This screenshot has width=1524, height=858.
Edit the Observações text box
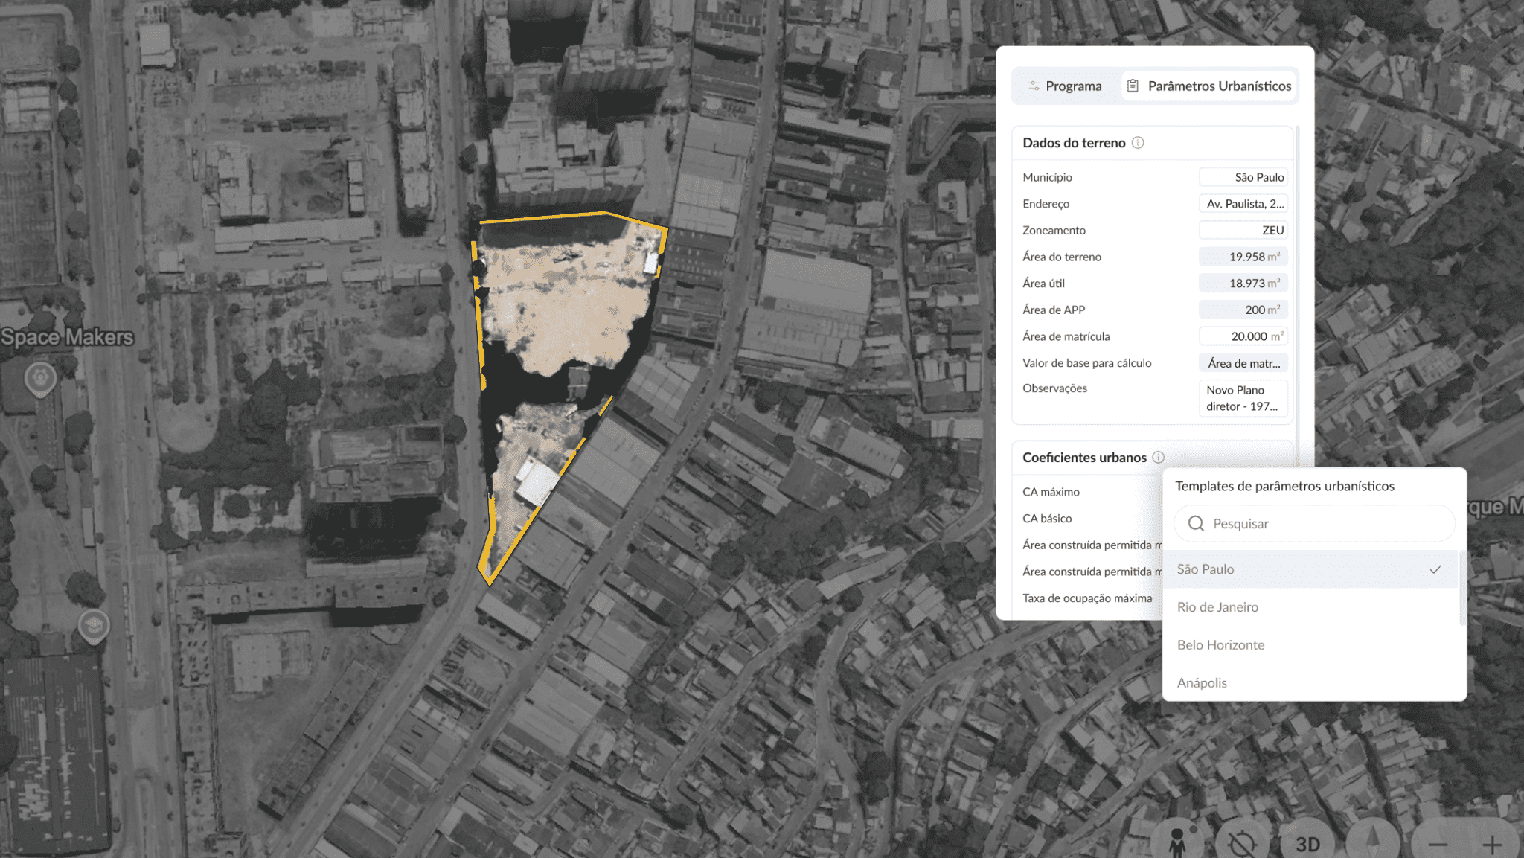(1243, 398)
